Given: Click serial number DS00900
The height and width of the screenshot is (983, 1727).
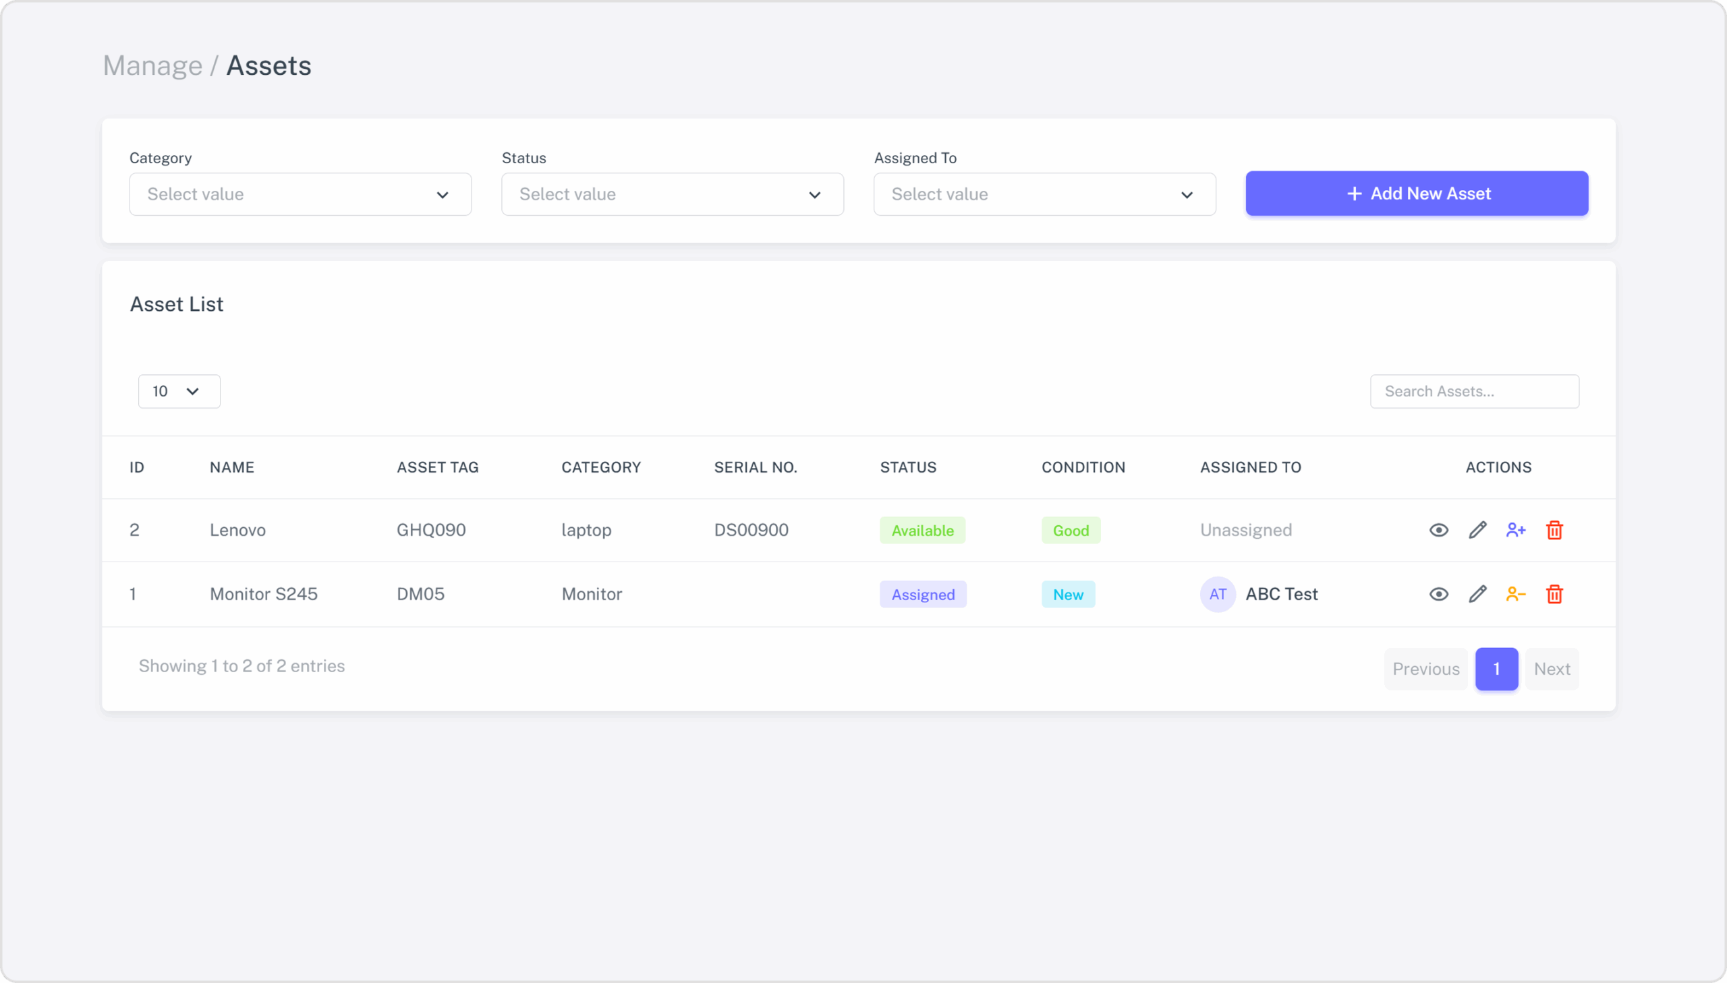Looking at the screenshot, I should coord(751,530).
